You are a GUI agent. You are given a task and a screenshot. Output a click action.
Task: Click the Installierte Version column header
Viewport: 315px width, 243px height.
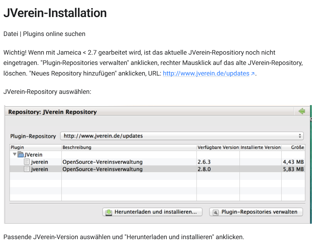tap(261, 148)
